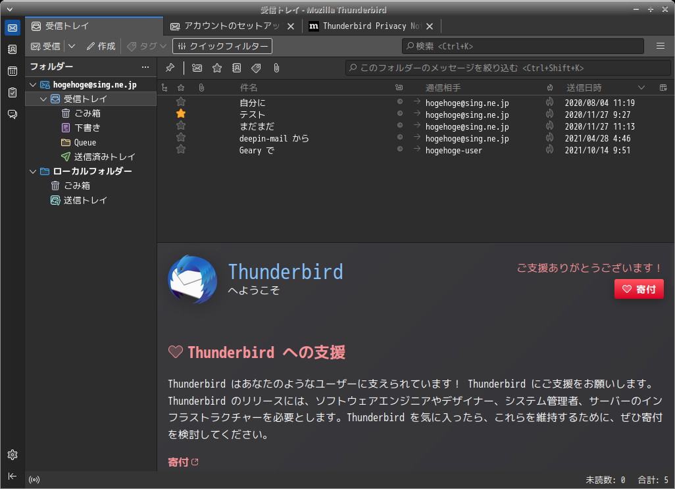Open the Chat space

[12, 114]
